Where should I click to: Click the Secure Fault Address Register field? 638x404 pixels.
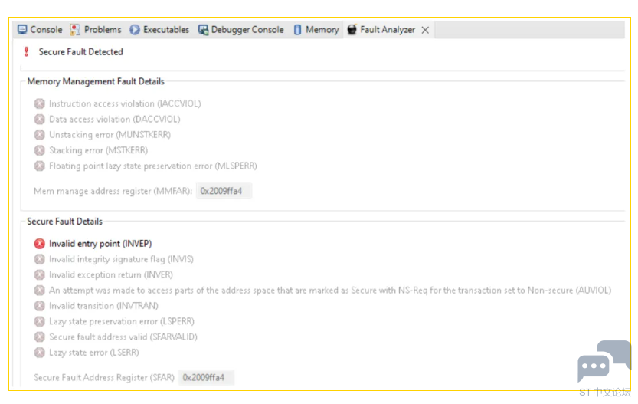(206, 378)
